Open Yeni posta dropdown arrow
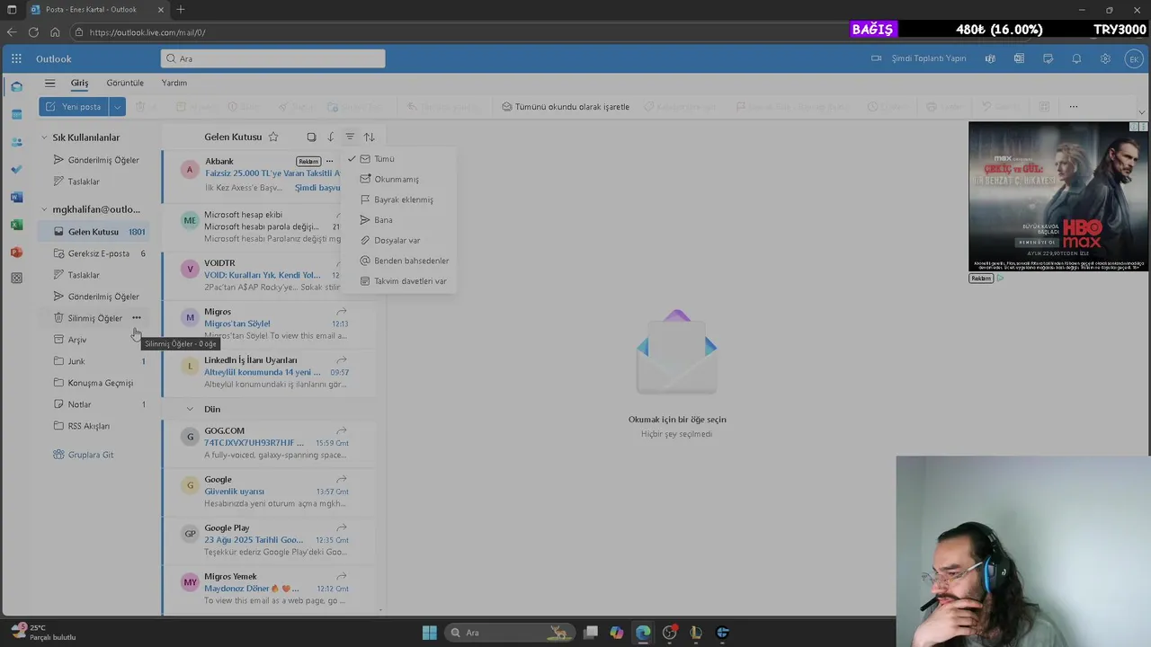This screenshot has width=1151, height=647. click(117, 106)
